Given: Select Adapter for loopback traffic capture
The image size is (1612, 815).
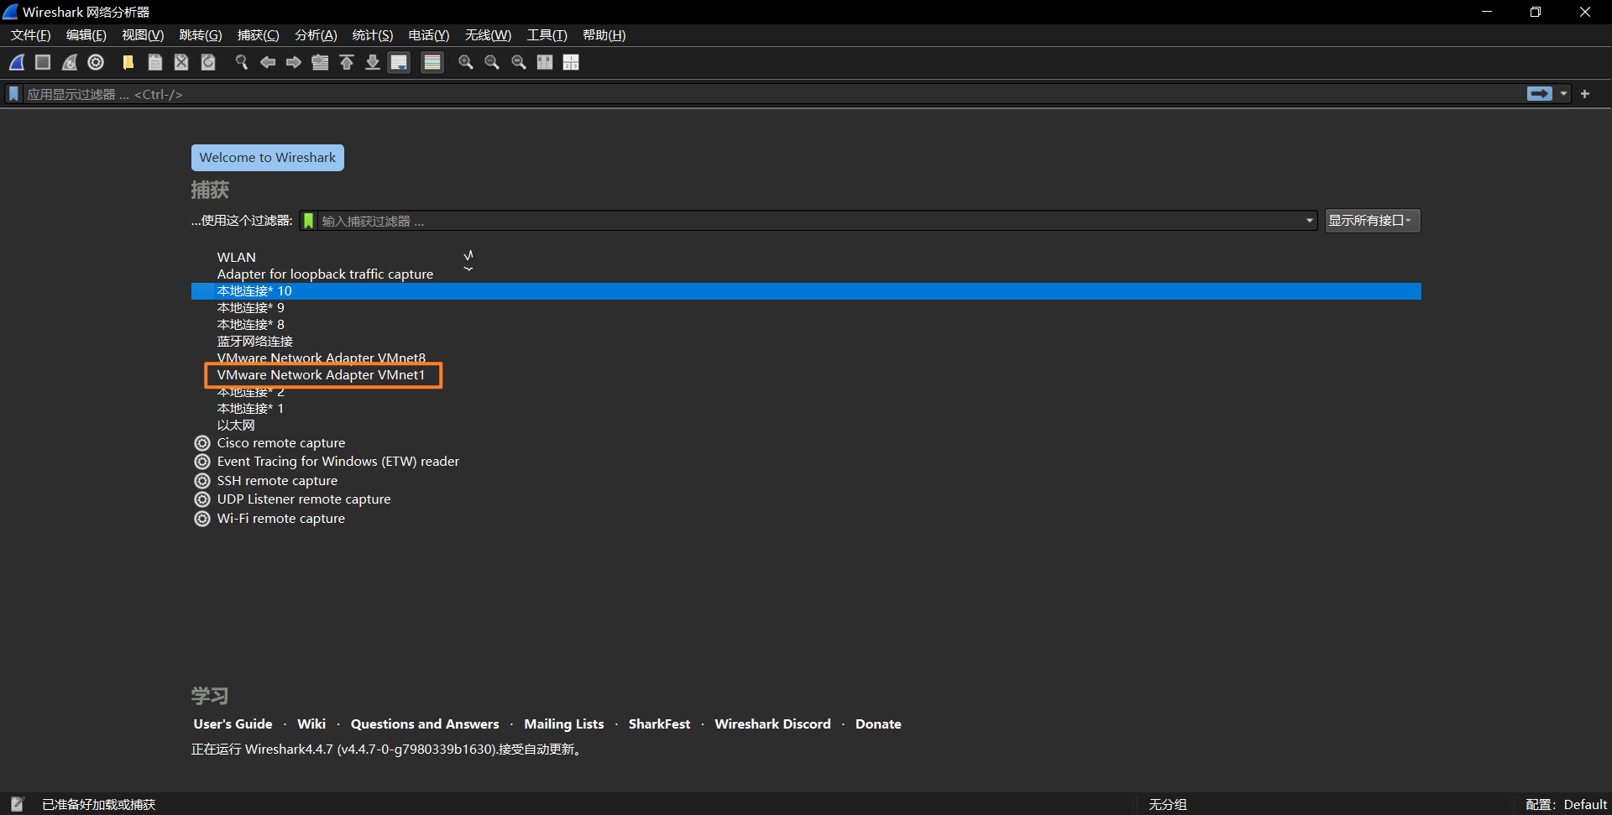Looking at the screenshot, I should (806, 274).
